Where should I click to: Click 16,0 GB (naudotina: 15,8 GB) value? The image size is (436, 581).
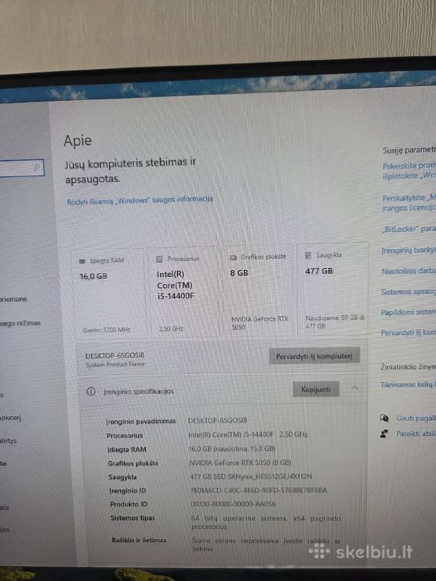click(x=232, y=449)
